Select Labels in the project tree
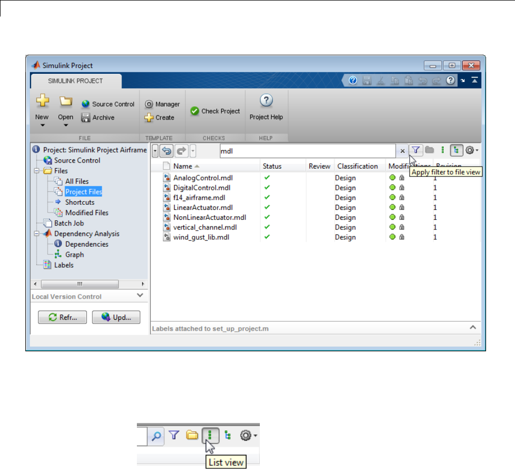Image resolution: width=515 pixels, height=472 pixels. click(64, 265)
